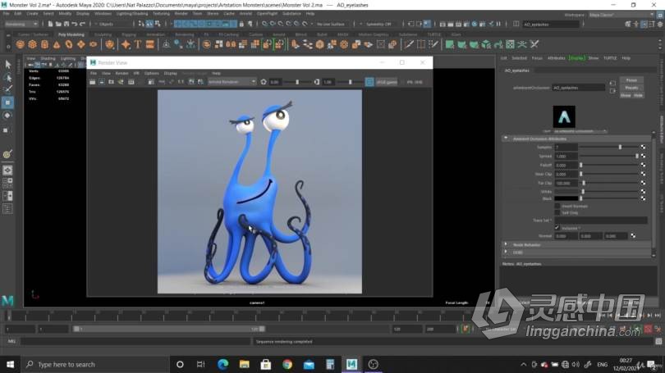Toggle color management in Render View toolbar
665x373 pixels.
(x=369, y=82)
